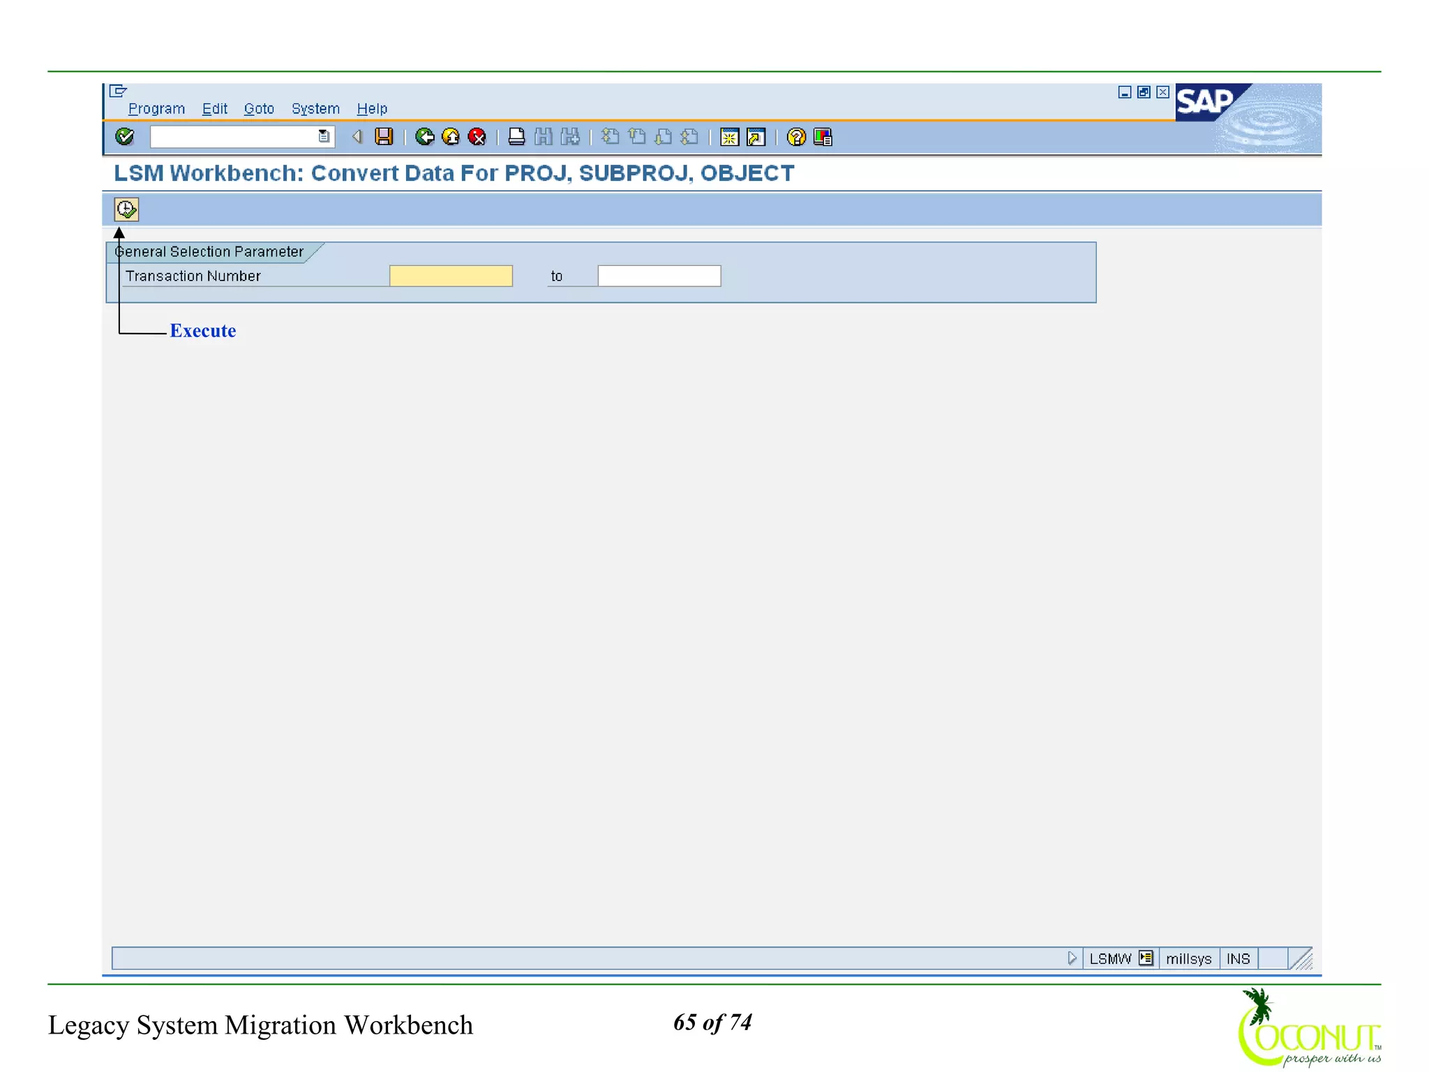Viewport: 1429px width, 1072px height.
Task: Open the Goto menu
Action: [259, 109]
